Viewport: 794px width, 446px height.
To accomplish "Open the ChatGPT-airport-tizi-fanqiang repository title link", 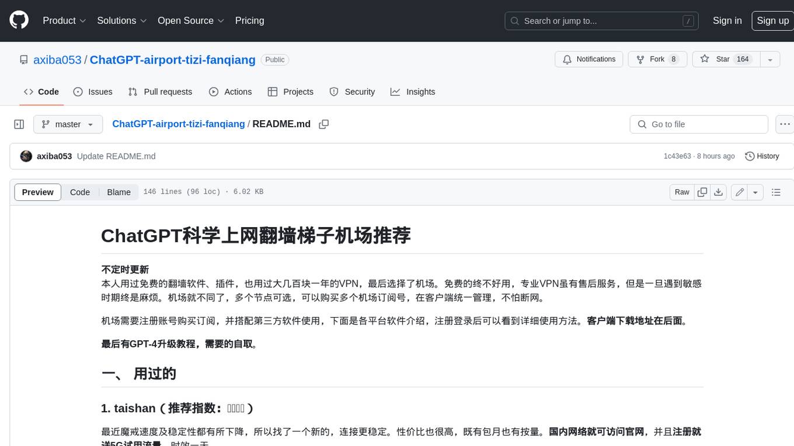I will (x=173, y=60).
